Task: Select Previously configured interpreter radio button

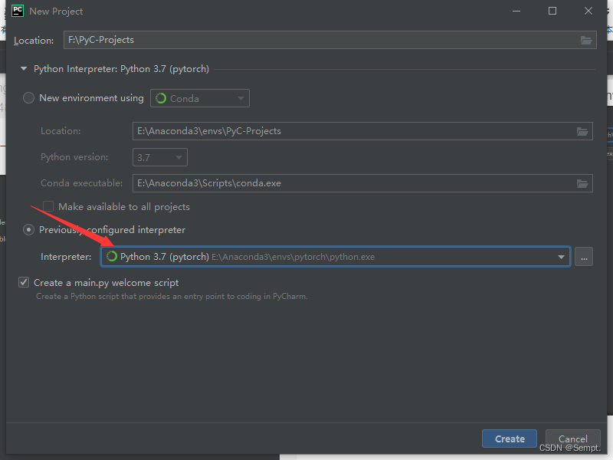Action: (28, 229)
